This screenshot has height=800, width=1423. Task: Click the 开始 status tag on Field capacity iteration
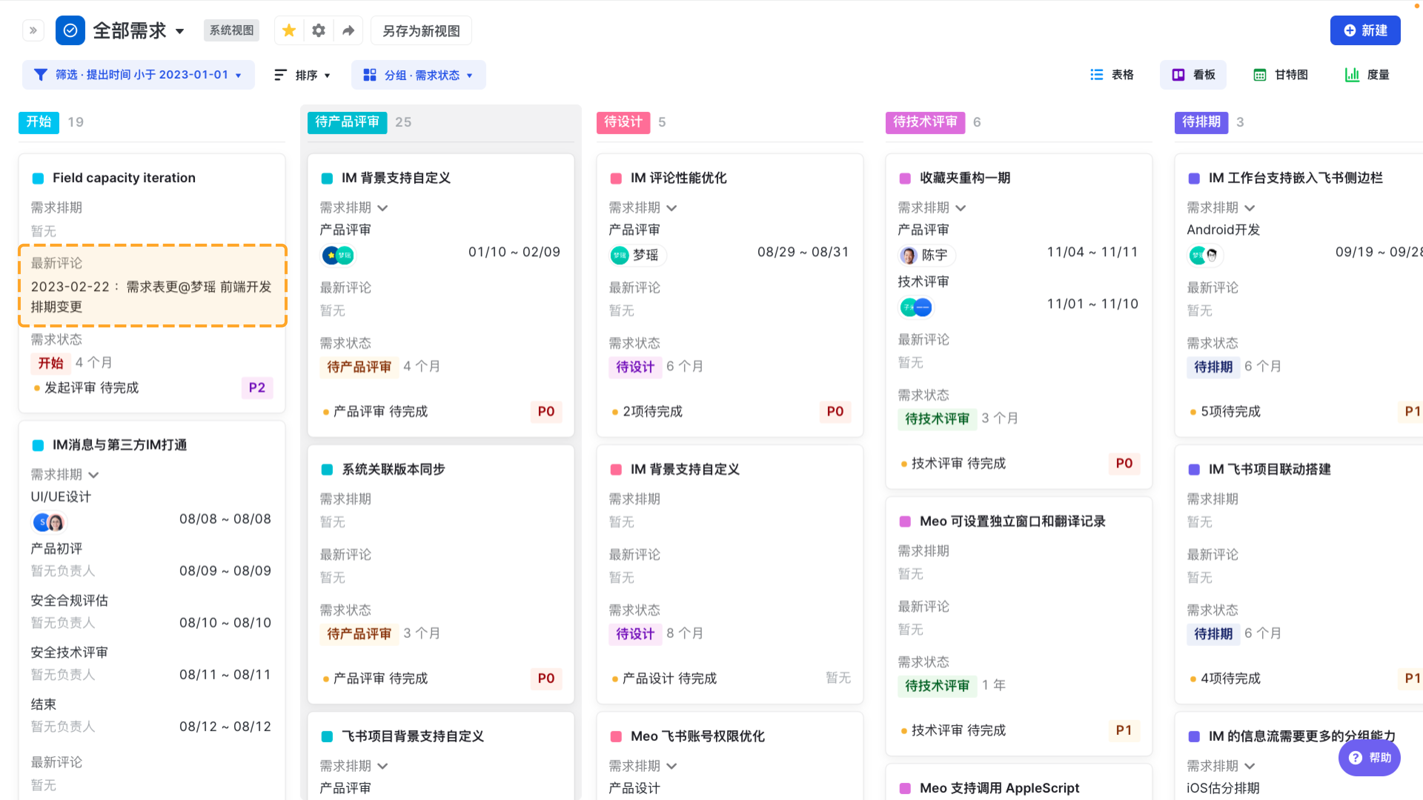click(51, 363)
